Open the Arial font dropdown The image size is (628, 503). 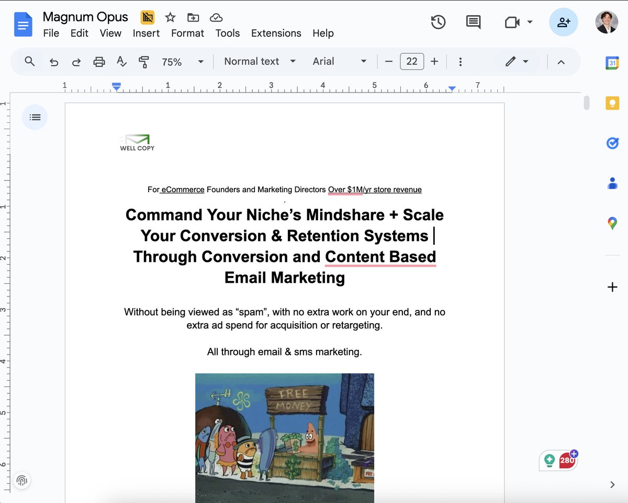pos(340,62)
